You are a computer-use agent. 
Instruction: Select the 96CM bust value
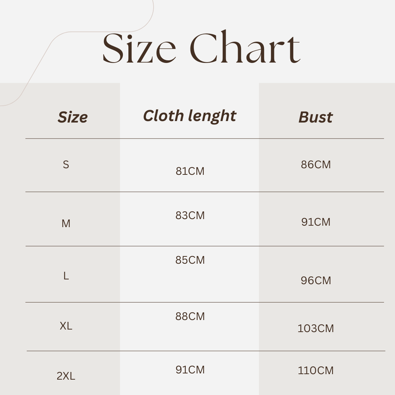316,280
